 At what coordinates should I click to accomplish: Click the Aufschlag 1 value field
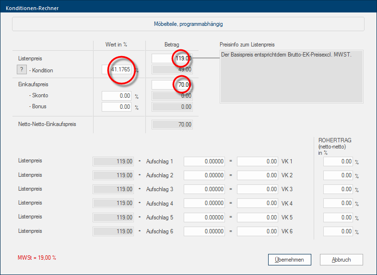[204, 162]
